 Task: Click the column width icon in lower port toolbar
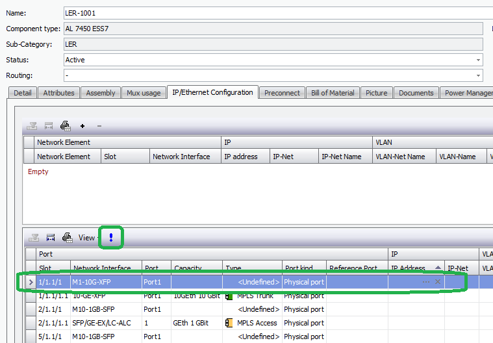pyautogui.click(x=51, y=238)
